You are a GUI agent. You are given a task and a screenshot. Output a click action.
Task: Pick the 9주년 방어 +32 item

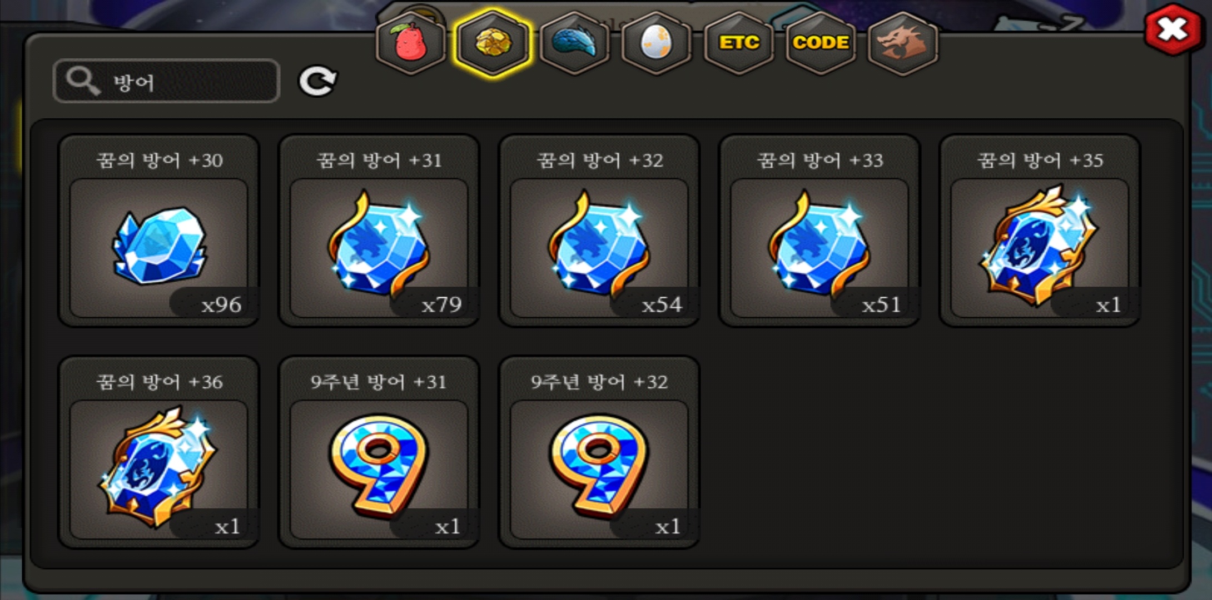(599, 452)
